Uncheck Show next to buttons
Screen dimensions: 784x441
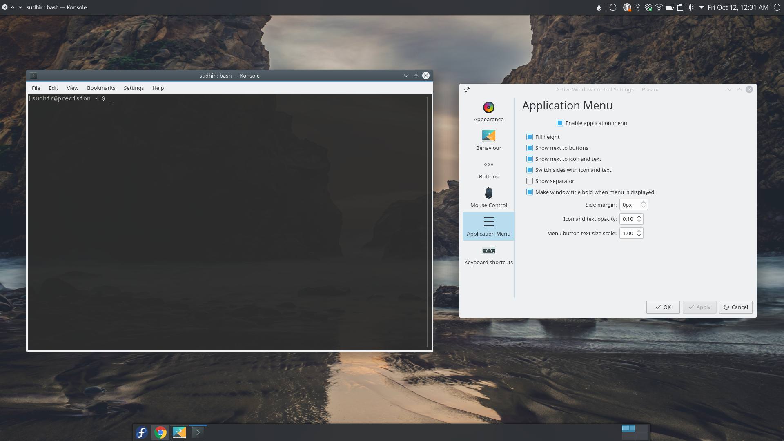(530, 148)
